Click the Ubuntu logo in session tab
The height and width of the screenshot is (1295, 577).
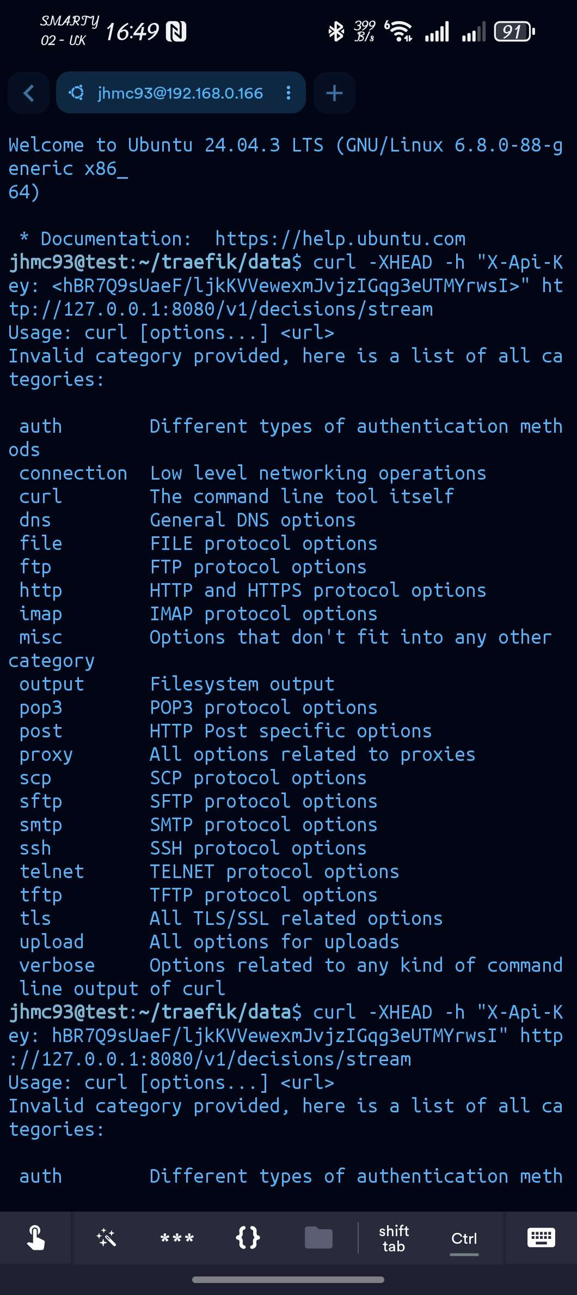(x=77, y=93)
